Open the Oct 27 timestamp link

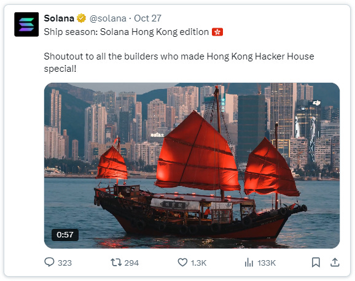point(147,18)
